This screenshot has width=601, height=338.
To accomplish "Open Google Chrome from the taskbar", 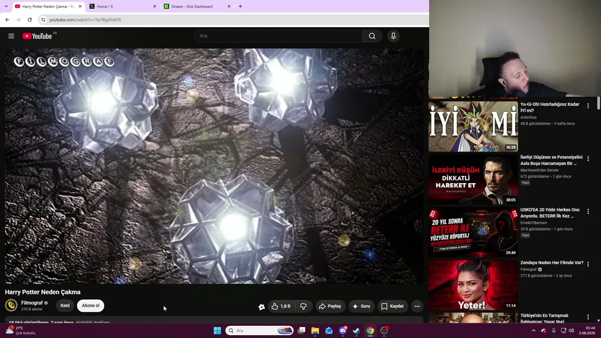I will 370,330.
